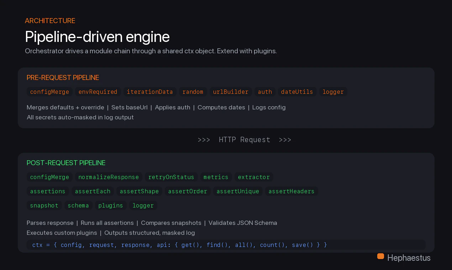Click the PRE-REQUEST PIPELINE heading

click(63, 77)
